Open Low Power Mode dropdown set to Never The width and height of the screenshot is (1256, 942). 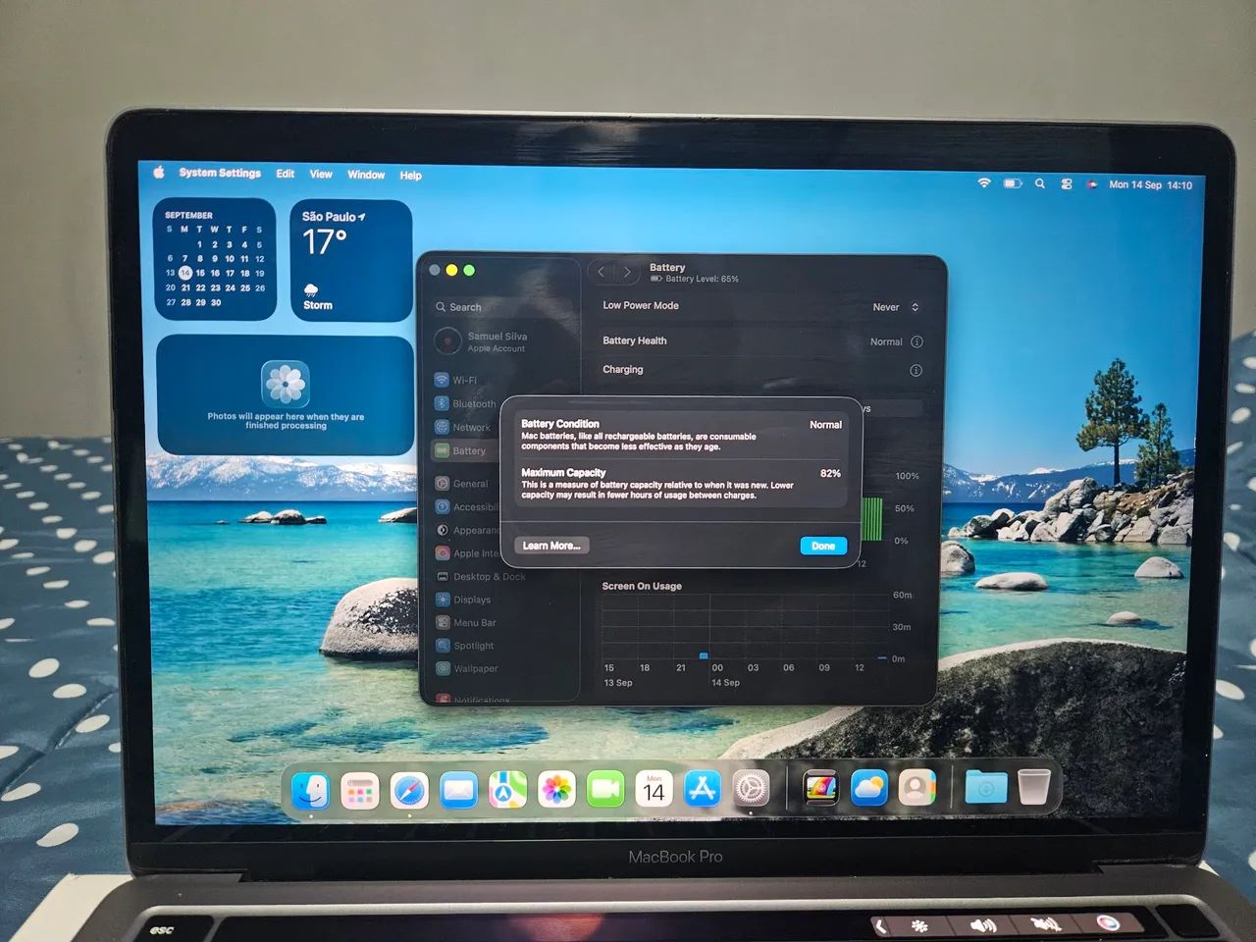coord(896,307)
